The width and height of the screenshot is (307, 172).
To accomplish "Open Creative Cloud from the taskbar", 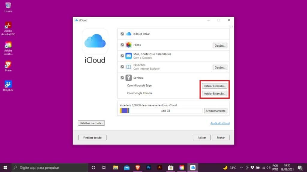I will point(182,168).
